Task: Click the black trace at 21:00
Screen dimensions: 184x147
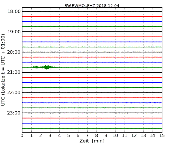Action: coord(92,72)
